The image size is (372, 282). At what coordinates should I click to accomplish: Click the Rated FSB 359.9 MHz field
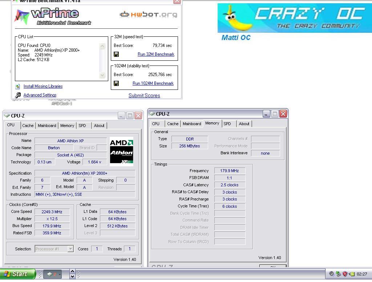coord(52,233)
